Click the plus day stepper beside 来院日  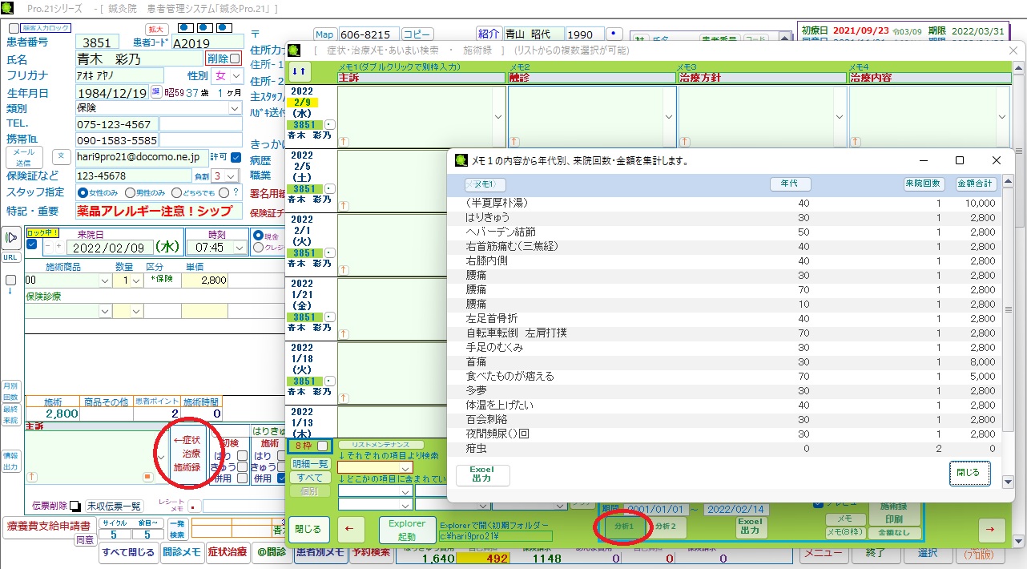coord(58,246)
